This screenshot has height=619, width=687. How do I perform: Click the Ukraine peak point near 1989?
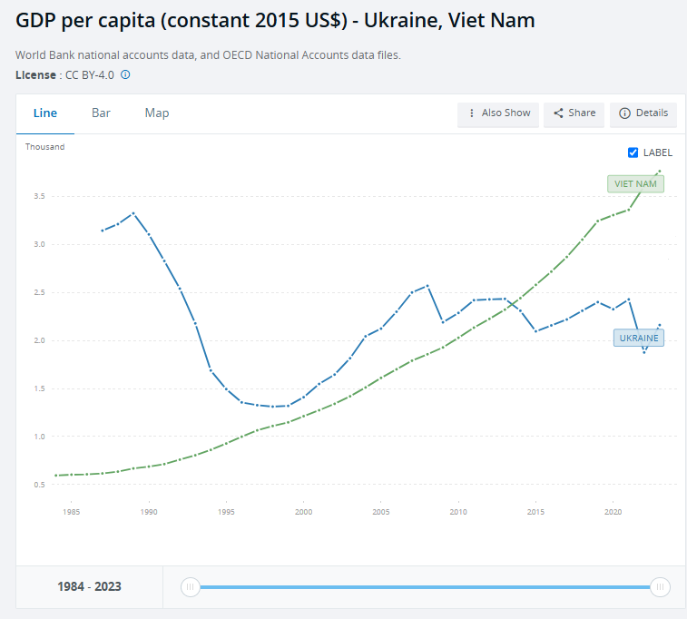tap(133, 213)
